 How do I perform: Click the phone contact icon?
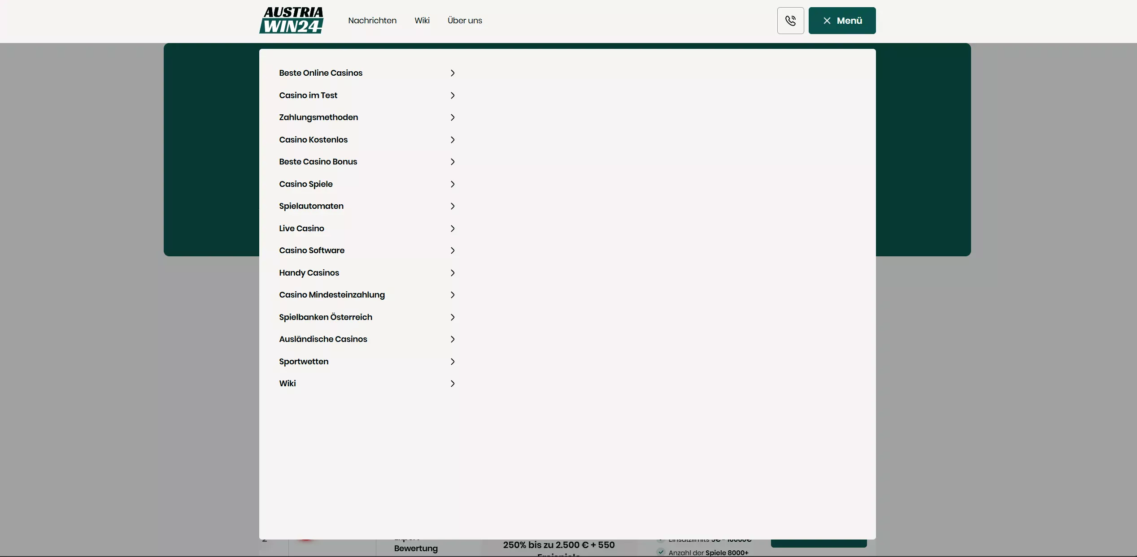(x=790, y=21)
